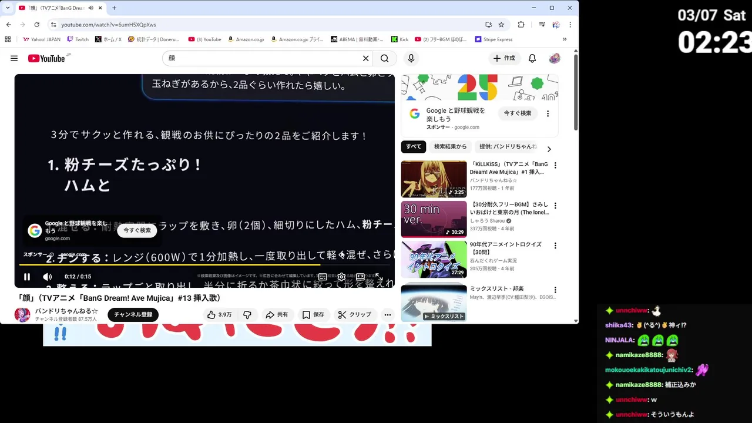Toggle subtitles in the video player
The width and height of the screenshot is (752, 423).
coord(323,277)
